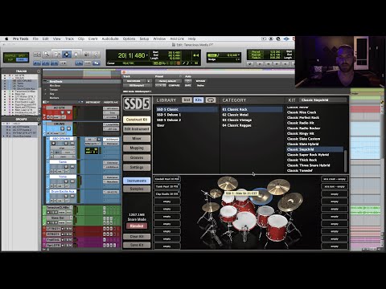Viewport: 386px width, 289px height.
Task: Open the Construct Kit page
Action: pyautogui.click(x=137, y=120)
